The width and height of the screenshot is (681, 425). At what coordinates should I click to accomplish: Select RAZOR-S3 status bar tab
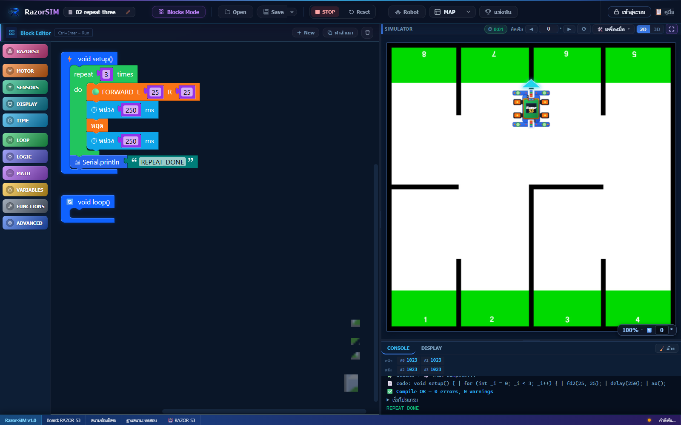181,420
